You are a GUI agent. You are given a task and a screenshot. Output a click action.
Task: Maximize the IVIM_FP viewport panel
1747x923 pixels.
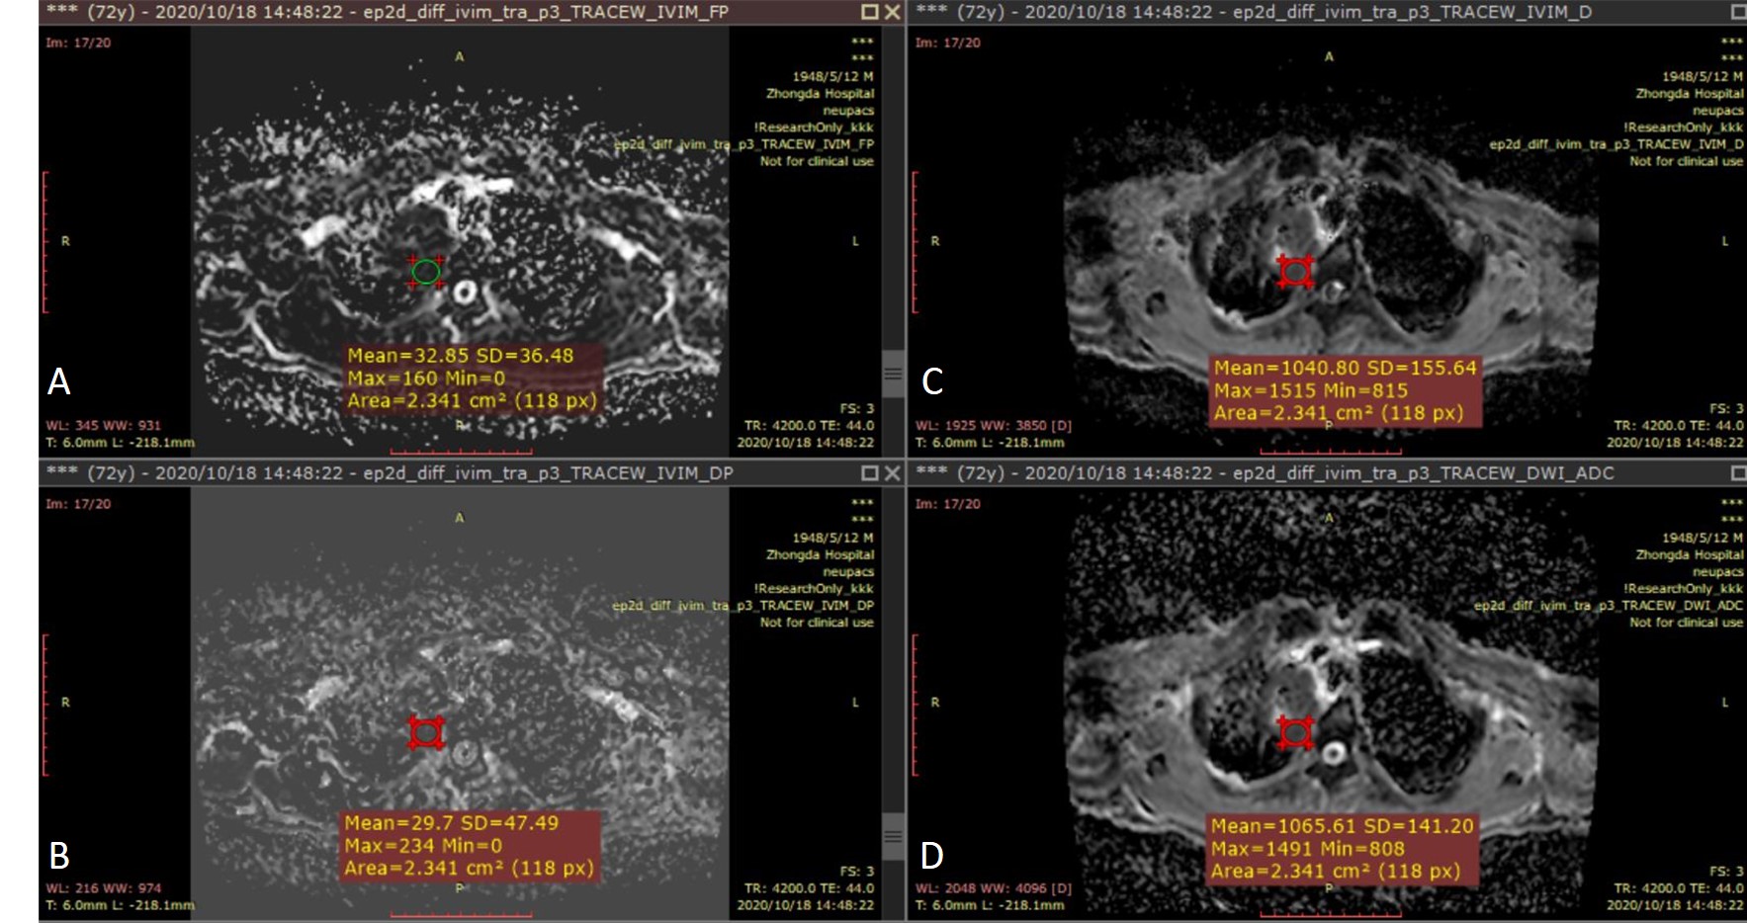click(x=869, y=12)
